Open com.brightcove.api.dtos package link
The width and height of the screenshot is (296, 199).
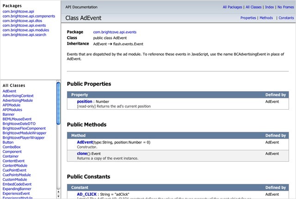[x=22, y=21]
